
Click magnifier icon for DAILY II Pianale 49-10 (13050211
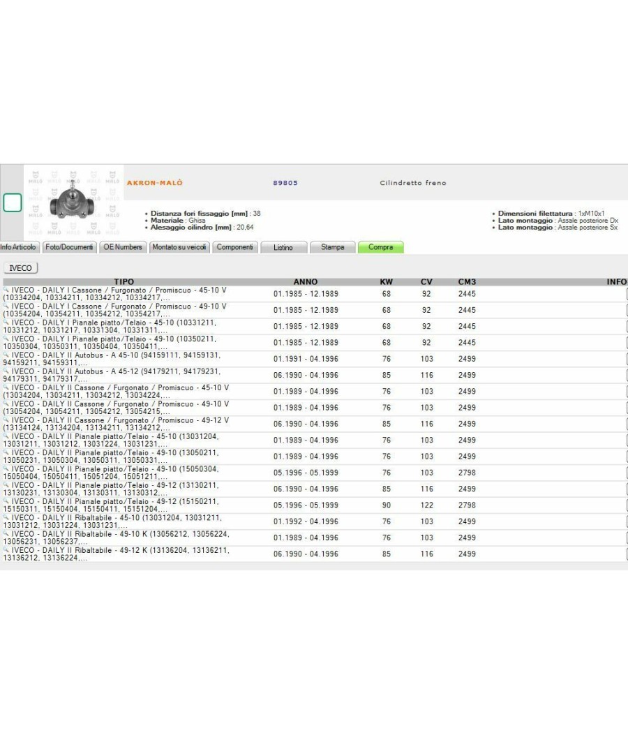tap(6, 452)
